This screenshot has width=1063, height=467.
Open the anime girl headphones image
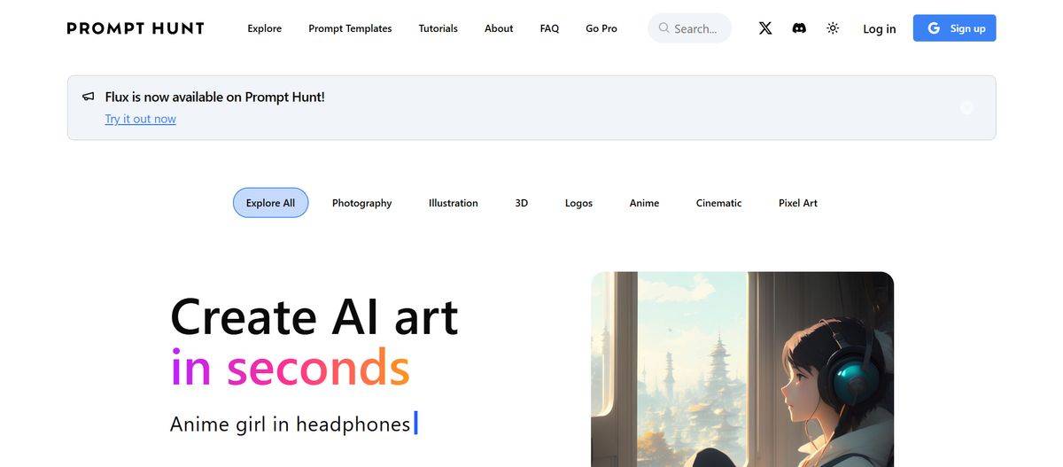click(x=742, y=370)
